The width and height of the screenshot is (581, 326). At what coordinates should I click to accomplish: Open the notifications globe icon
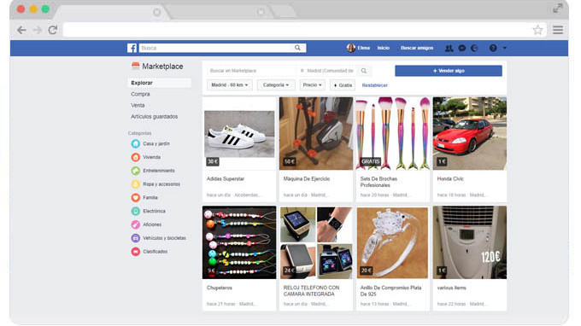point(474,48)
